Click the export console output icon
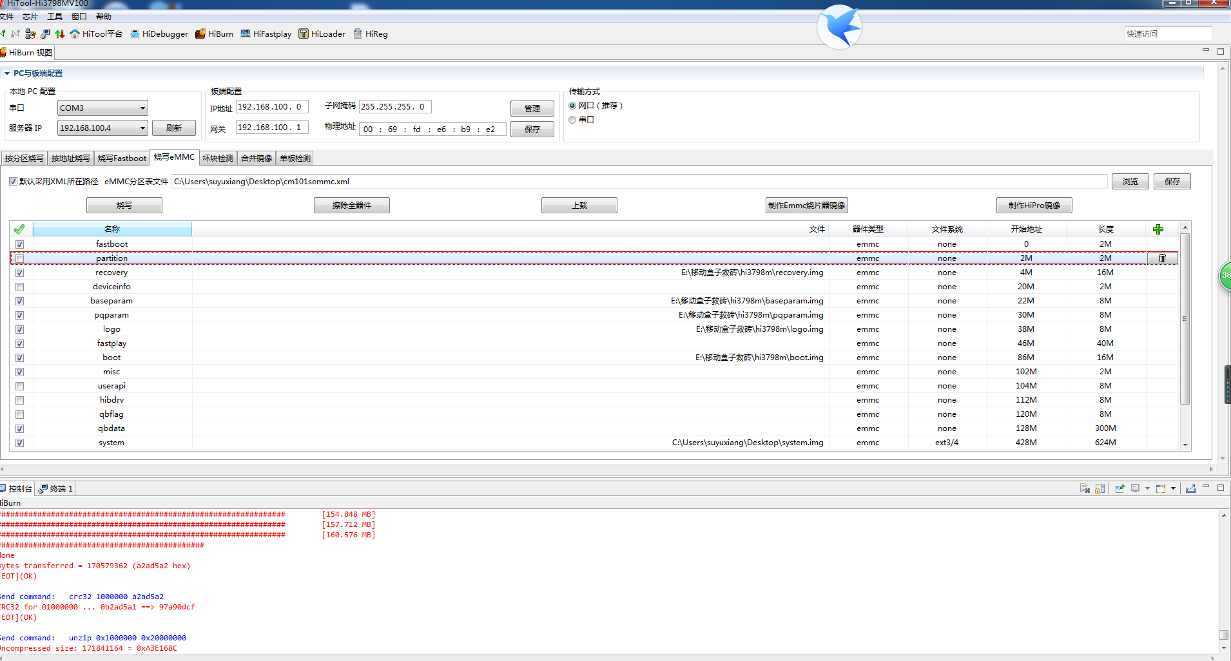 click(x=1191, y=488)
